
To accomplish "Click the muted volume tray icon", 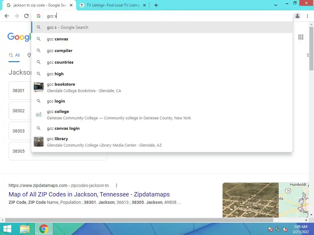I will [285, 229].
